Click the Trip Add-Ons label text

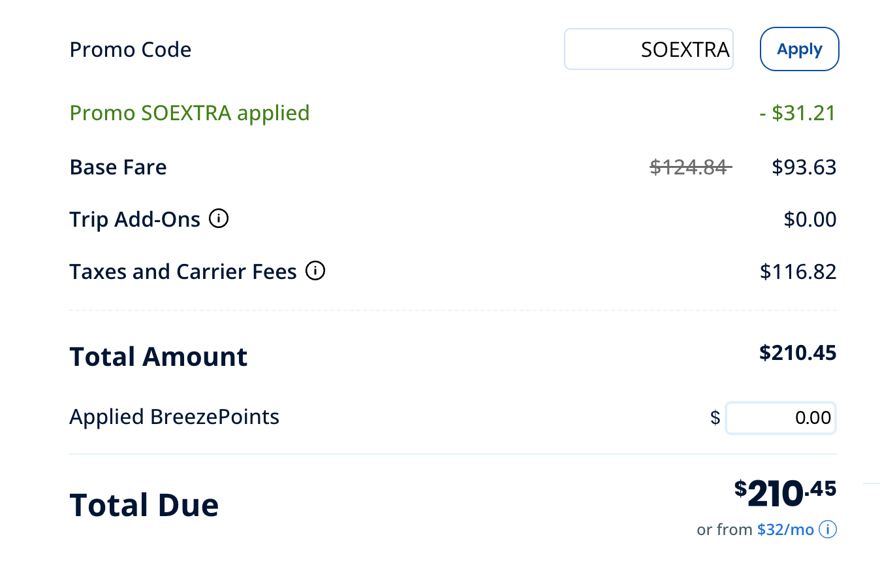134,220
